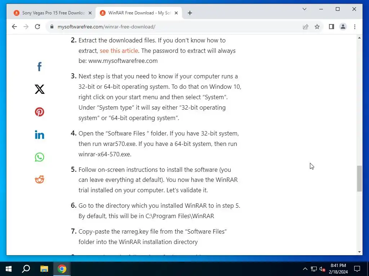Open muted volume tray icon

[x=322, y=269]
